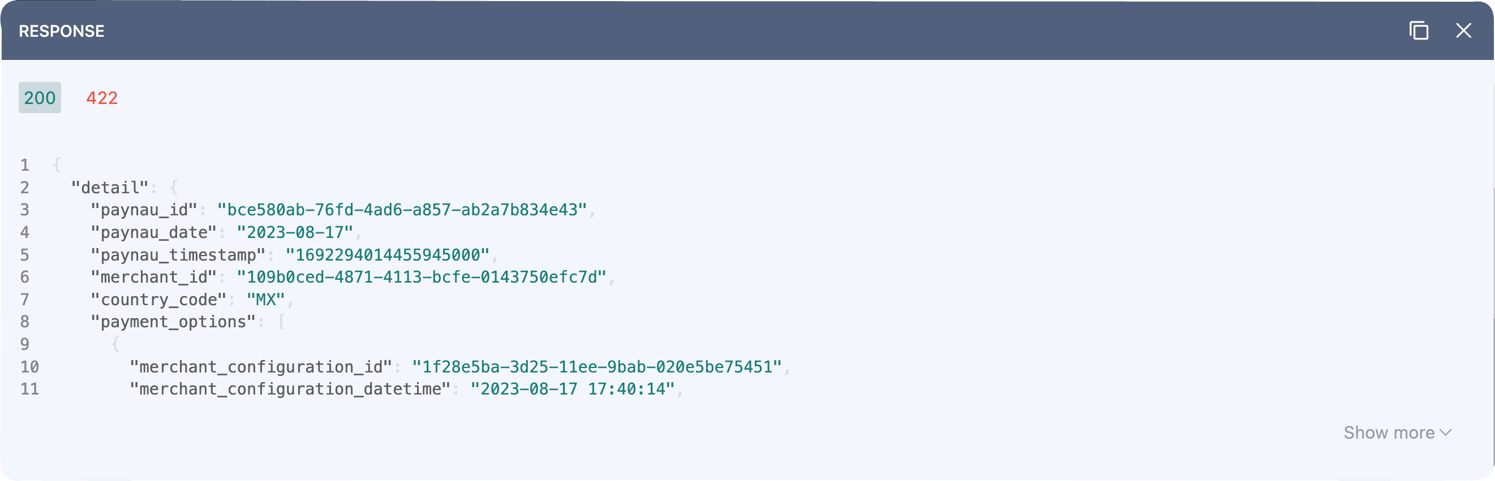The image size is (1495, 481).
Task: Click line number 11 in the gutter
Action: click(29, 389)
